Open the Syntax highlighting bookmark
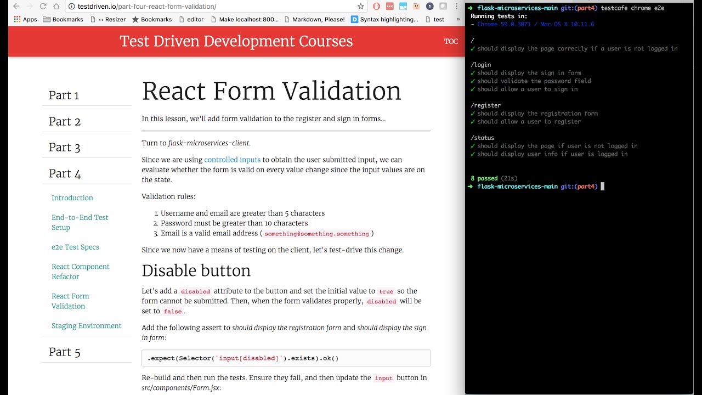Viewport: 702px width, 395px height. [384, 19]
